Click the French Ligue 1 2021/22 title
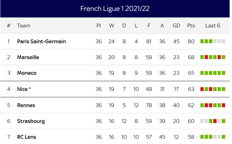Screen dimensions: 232x144 (x=115, y=9)
